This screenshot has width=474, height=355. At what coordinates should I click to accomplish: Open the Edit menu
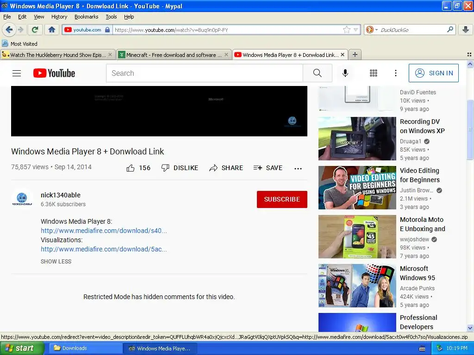tap(22, 17)
